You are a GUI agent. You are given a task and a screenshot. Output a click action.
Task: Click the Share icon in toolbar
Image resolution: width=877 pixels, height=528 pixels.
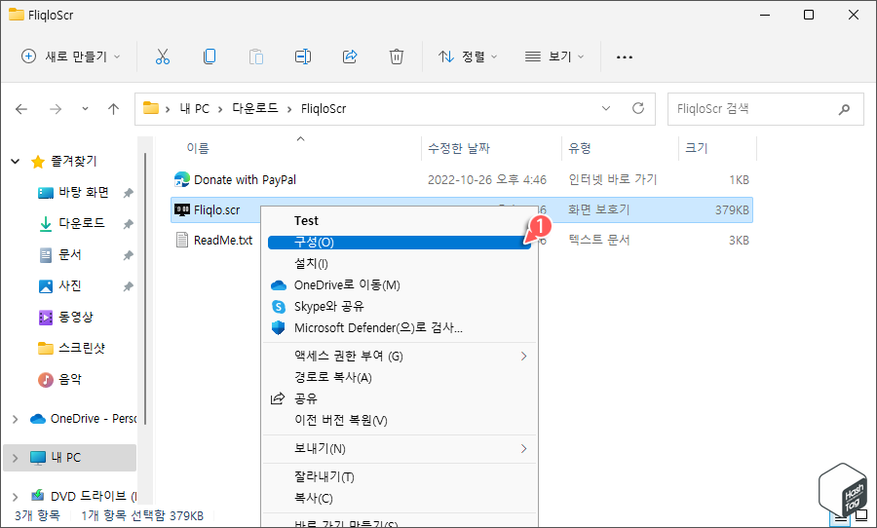pyautogui.click(x=350, y=57)
